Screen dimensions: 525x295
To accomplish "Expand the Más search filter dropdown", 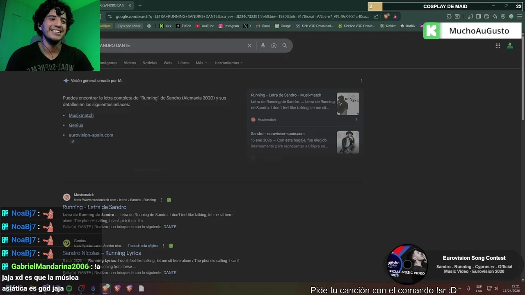I will point(201,63).
